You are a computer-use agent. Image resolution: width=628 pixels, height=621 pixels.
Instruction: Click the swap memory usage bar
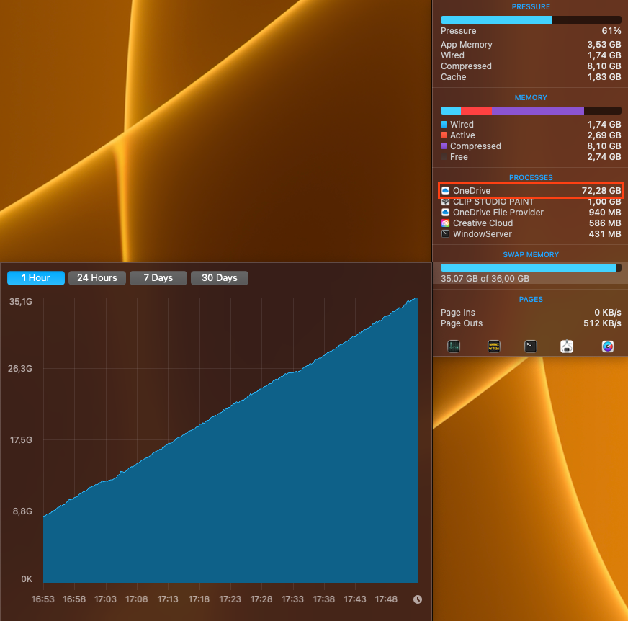coord(531,267)
